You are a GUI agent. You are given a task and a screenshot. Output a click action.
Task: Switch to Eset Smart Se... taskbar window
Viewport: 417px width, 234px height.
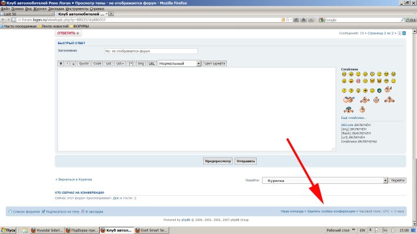(x=151, y=230)
